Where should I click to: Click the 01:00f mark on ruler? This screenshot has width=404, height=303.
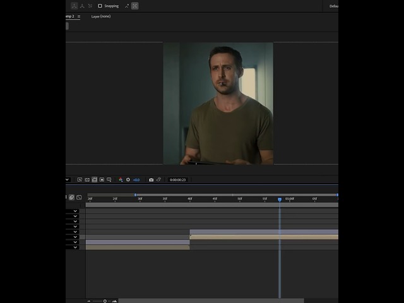(x=290, y=199)
